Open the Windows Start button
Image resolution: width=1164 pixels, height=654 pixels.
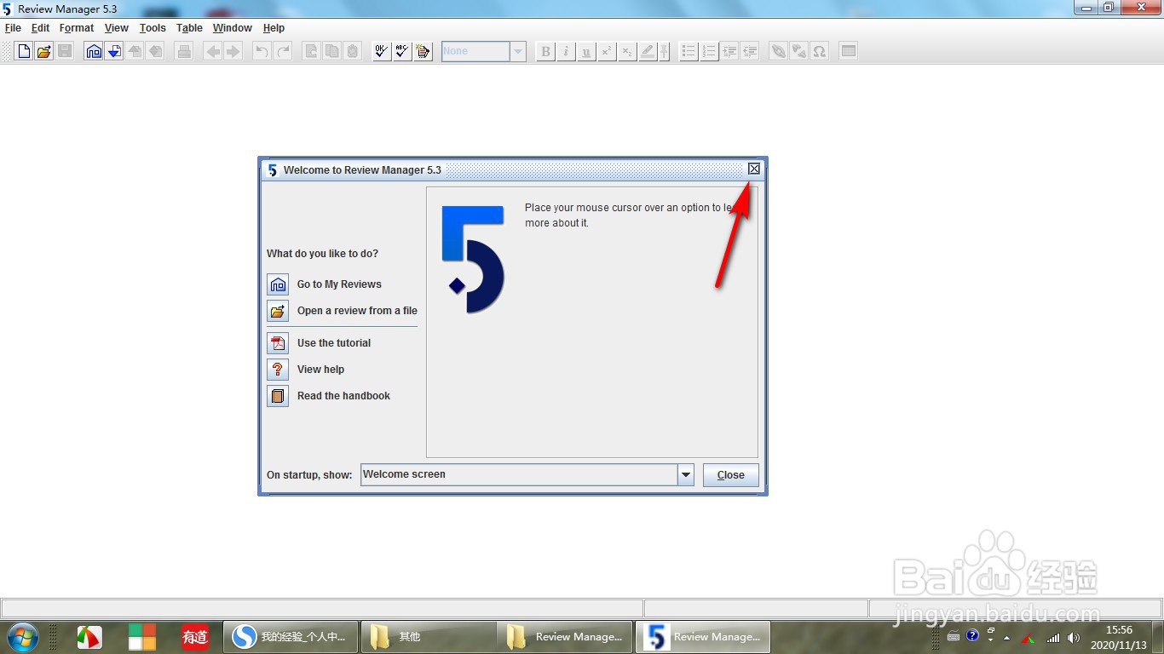[x=22, y=636]
